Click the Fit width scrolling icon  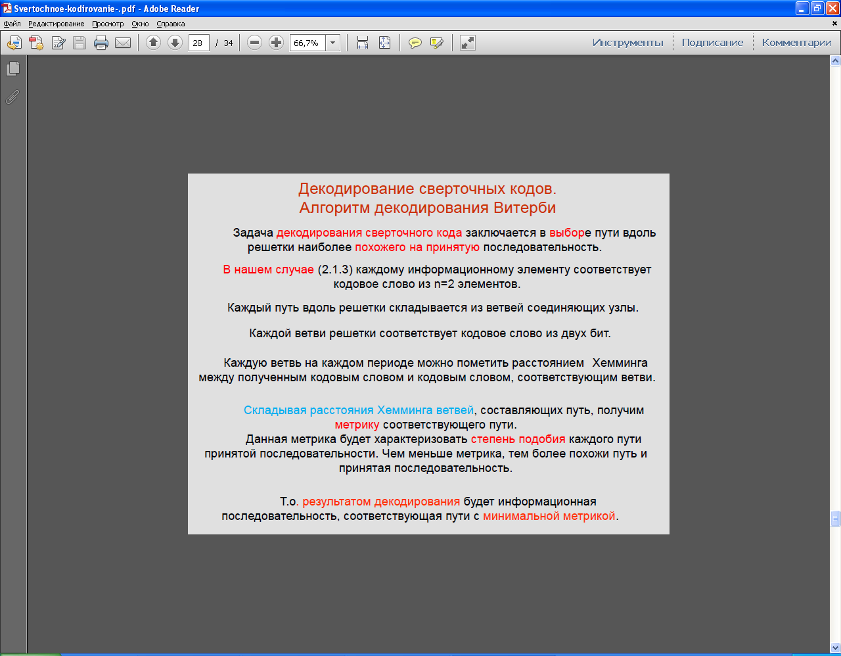click(x=363, y=43)
